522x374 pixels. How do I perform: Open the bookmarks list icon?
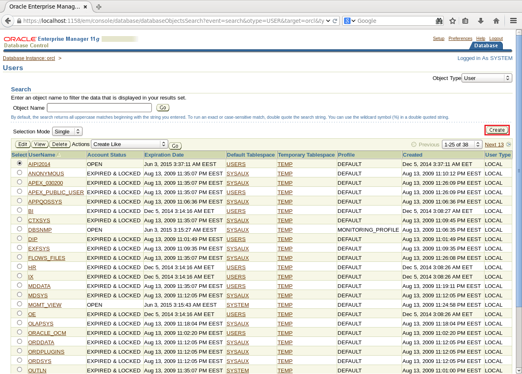pyautogui.click(x=465, y=21)
